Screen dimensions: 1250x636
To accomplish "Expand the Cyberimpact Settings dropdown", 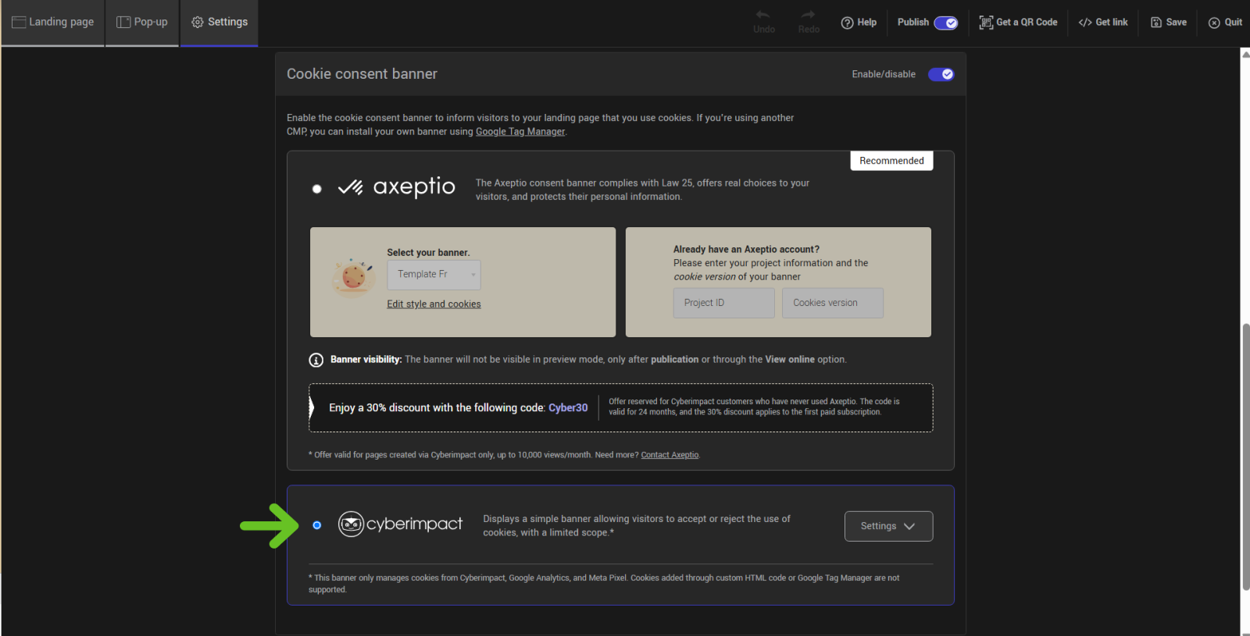I will [888, 526].
